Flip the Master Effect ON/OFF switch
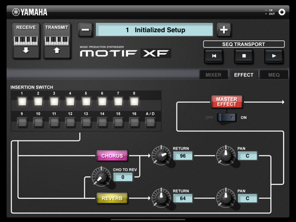This screenshot has width=296, height=222. click(226, 117)
